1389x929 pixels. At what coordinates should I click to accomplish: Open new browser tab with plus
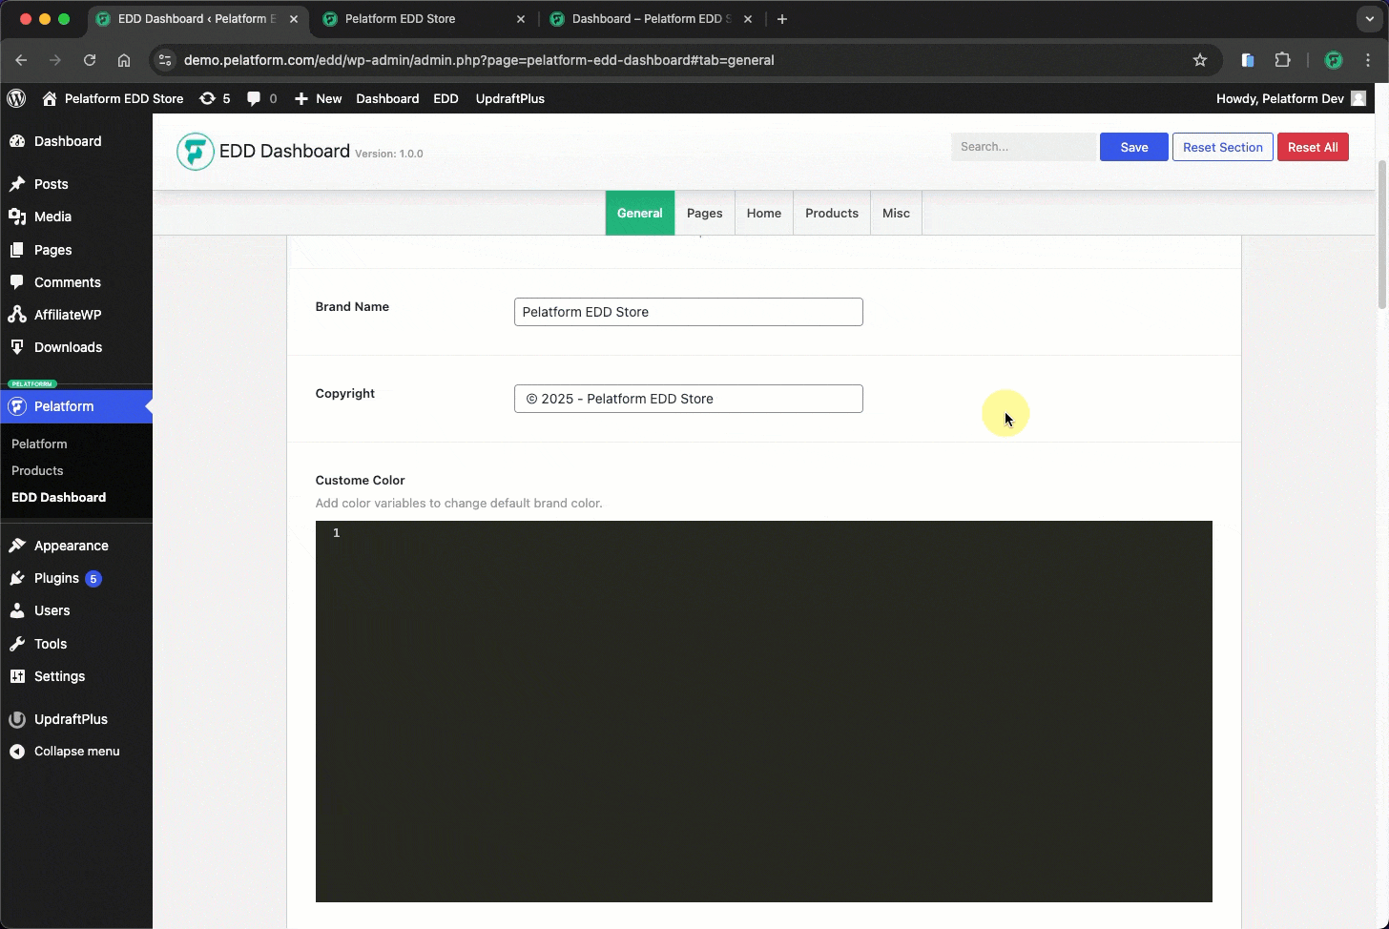(782, 19)
